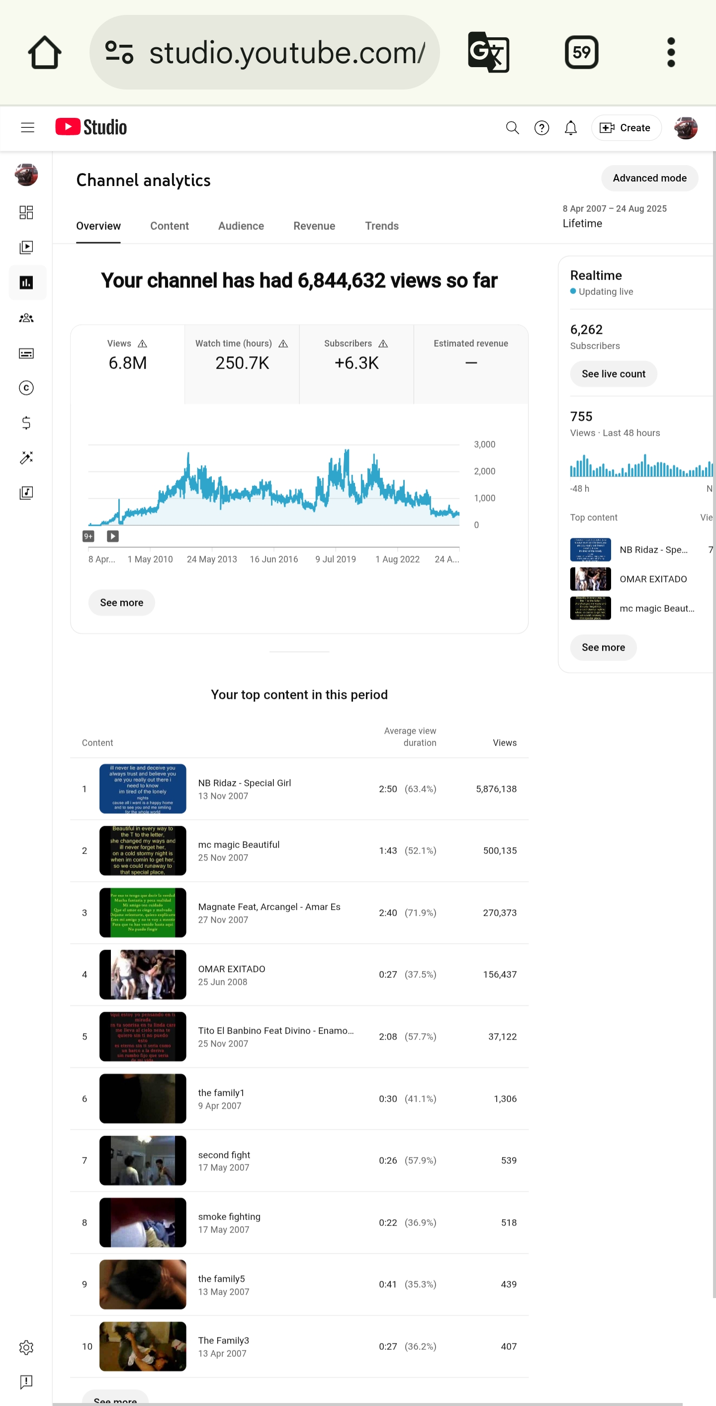Switch to the Audience analytics tab

[241, 226]
